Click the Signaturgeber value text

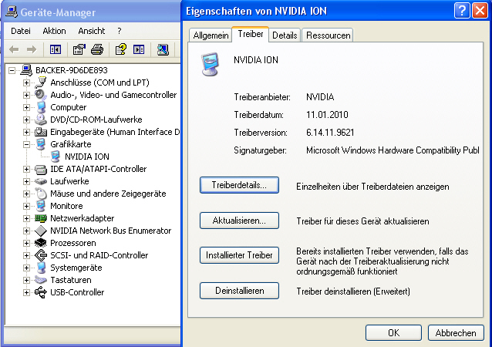tap(393, 150)
